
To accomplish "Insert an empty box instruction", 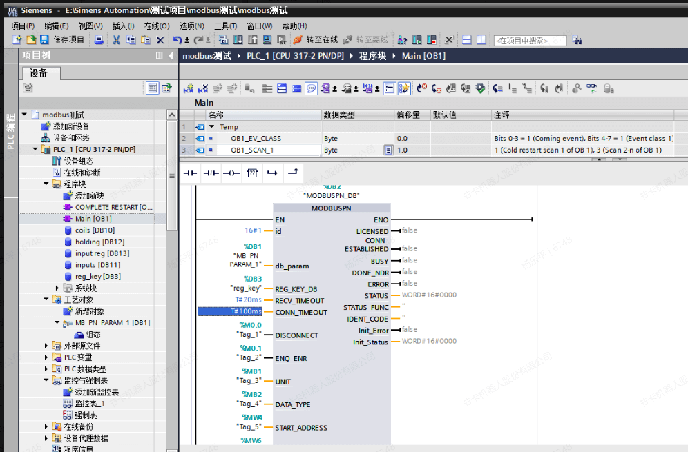I will pos(251,173).
